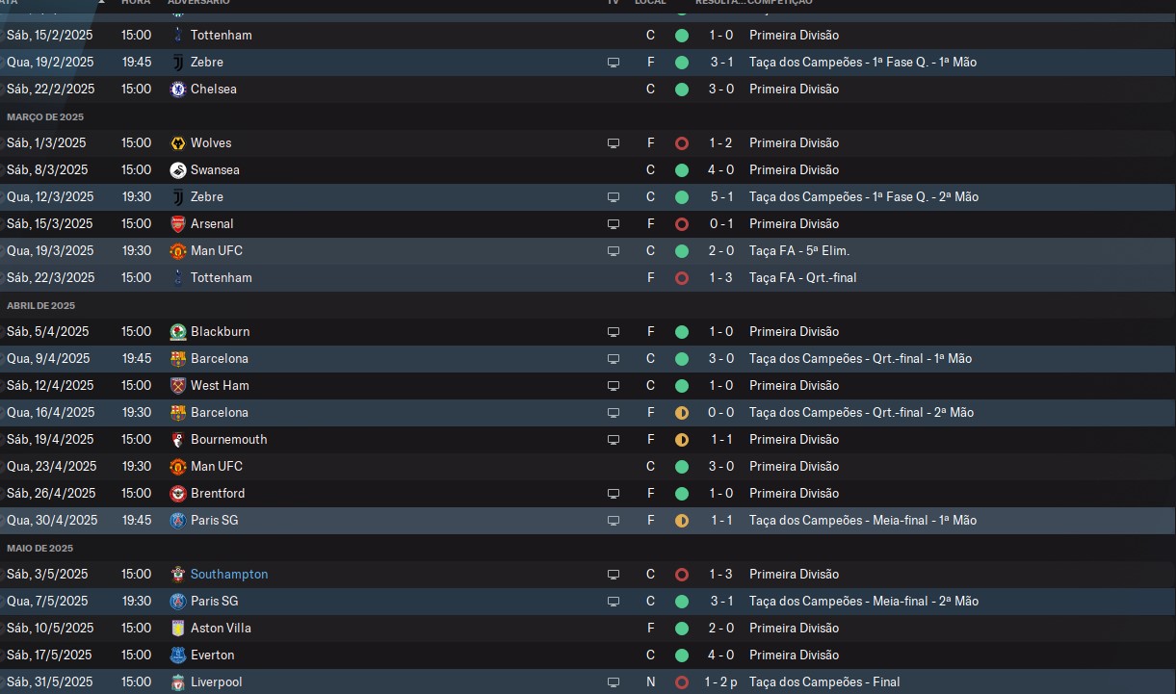Click the Chelsea club badge
This screenshot has width=1176, height=694.
[x=177, y=89]
